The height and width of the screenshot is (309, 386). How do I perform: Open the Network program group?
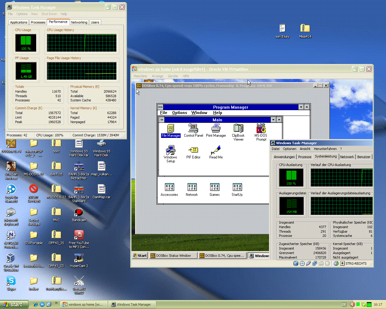coord(192,190)
